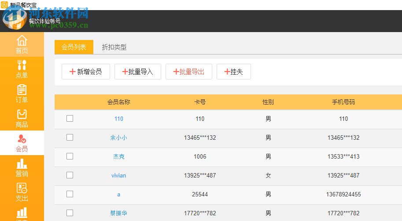Switch to the 折扣类型 tab
The image size is (402, 221).
click(x=114, y=47)
